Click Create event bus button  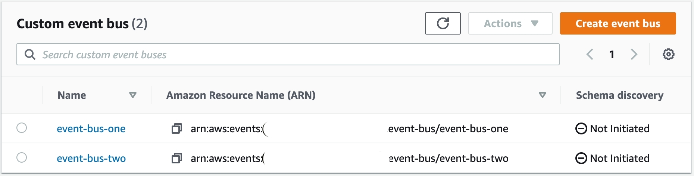[x=618, y=23]
